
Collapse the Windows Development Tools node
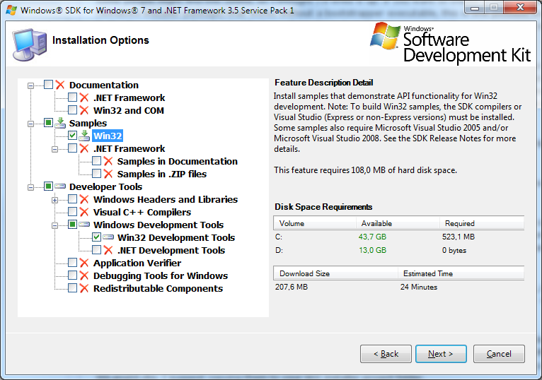pyautogui.click(x=54, y=225)
